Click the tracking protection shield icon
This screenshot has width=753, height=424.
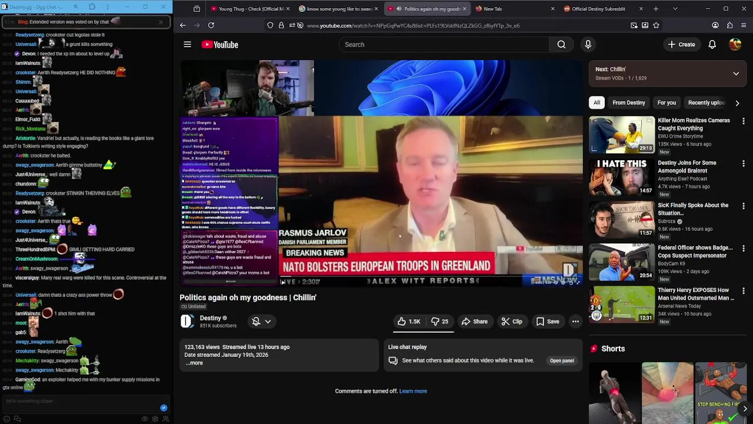click(x=270, y=25)
